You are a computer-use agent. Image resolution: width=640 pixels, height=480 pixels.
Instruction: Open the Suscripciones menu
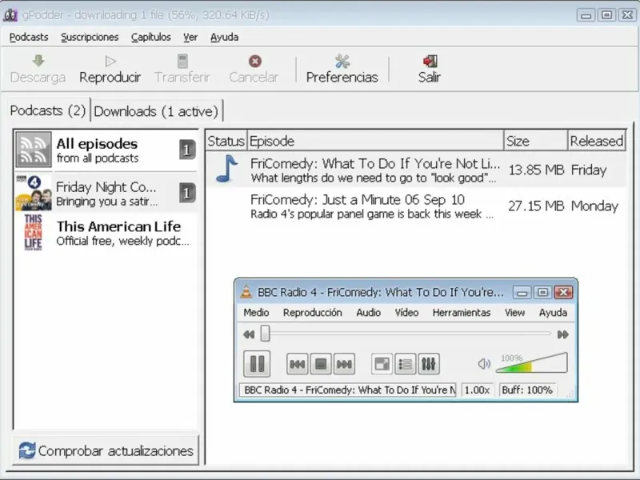pyautogui.click(x=90, y=37)
